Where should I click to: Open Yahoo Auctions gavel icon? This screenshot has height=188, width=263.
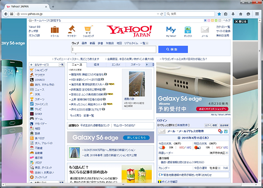(71, 30)
